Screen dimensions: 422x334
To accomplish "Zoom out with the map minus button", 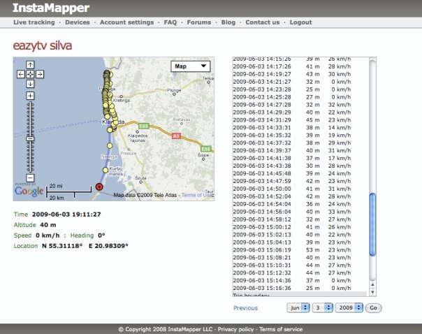I will click(x=30, y=178).
